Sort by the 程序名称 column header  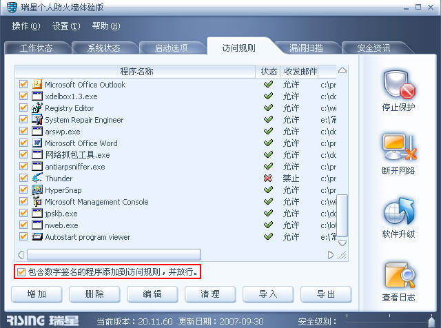[135, 72]
